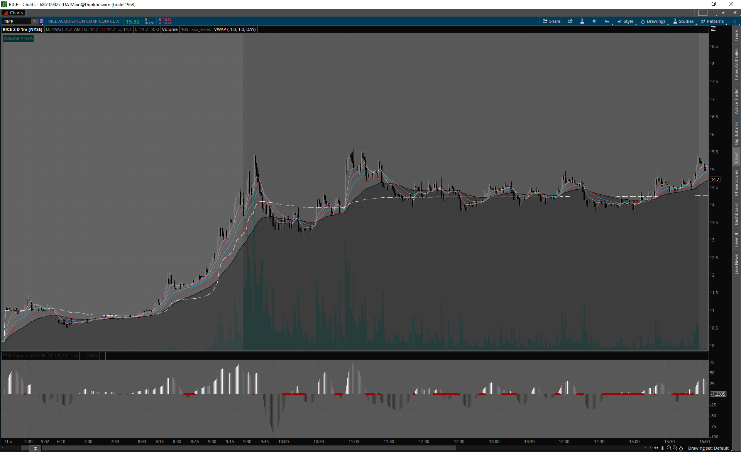Toggle the pin window icon

723,13
